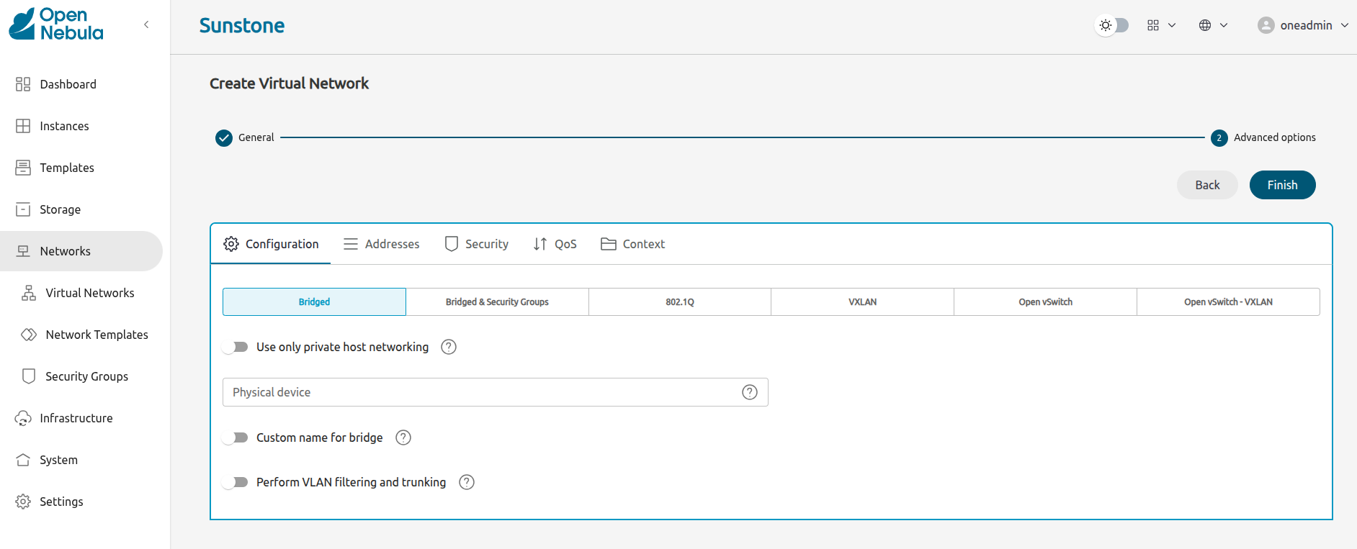The width and height of the screenshot is (1357, 549).
Task: Expand the view selector grid dropdown
Action: click(x=1161, y=25)
